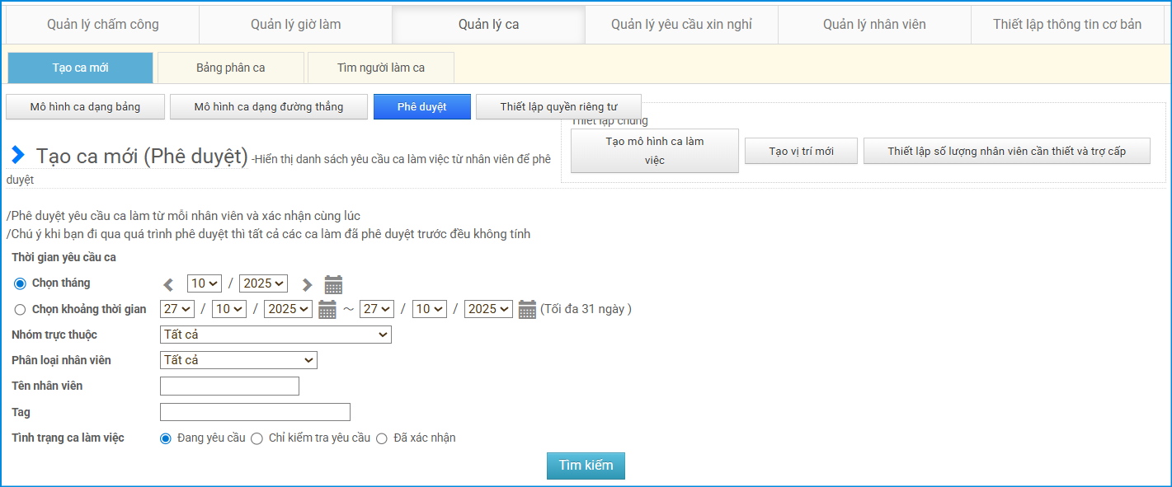Go to Quản lý nhân viên tab
This screenshot has height=487, width=1172.
pos(874,24)
